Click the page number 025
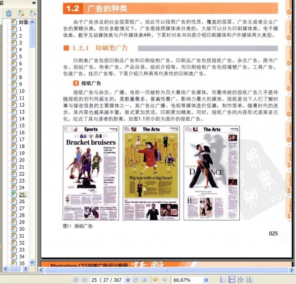Viewport: 296px width, 284px height. tap(273, 233)
